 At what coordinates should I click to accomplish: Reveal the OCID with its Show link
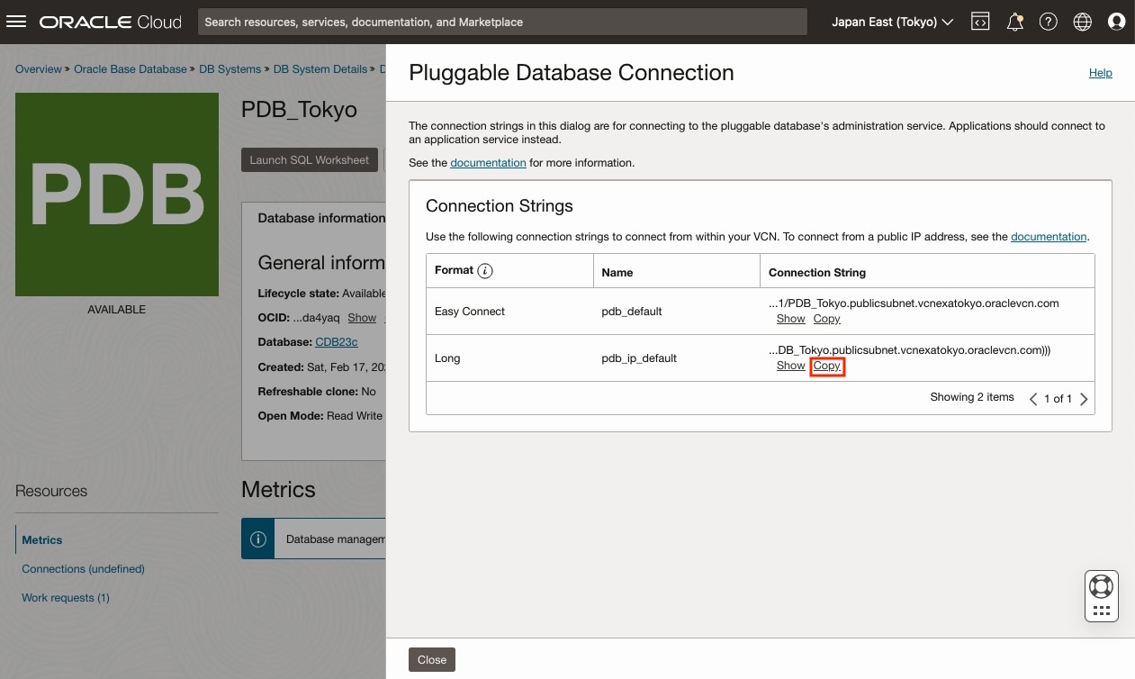(363, 318)
